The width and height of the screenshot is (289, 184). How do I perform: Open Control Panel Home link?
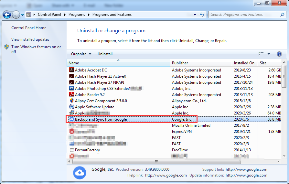pyautogui.click(x=29, y=28)
